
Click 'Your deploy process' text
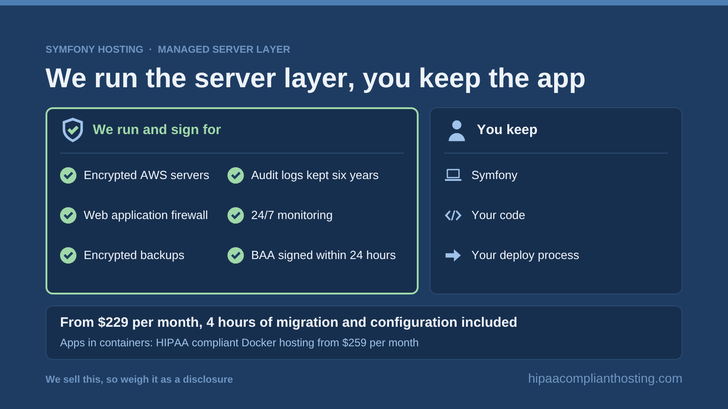click(525, 255)
